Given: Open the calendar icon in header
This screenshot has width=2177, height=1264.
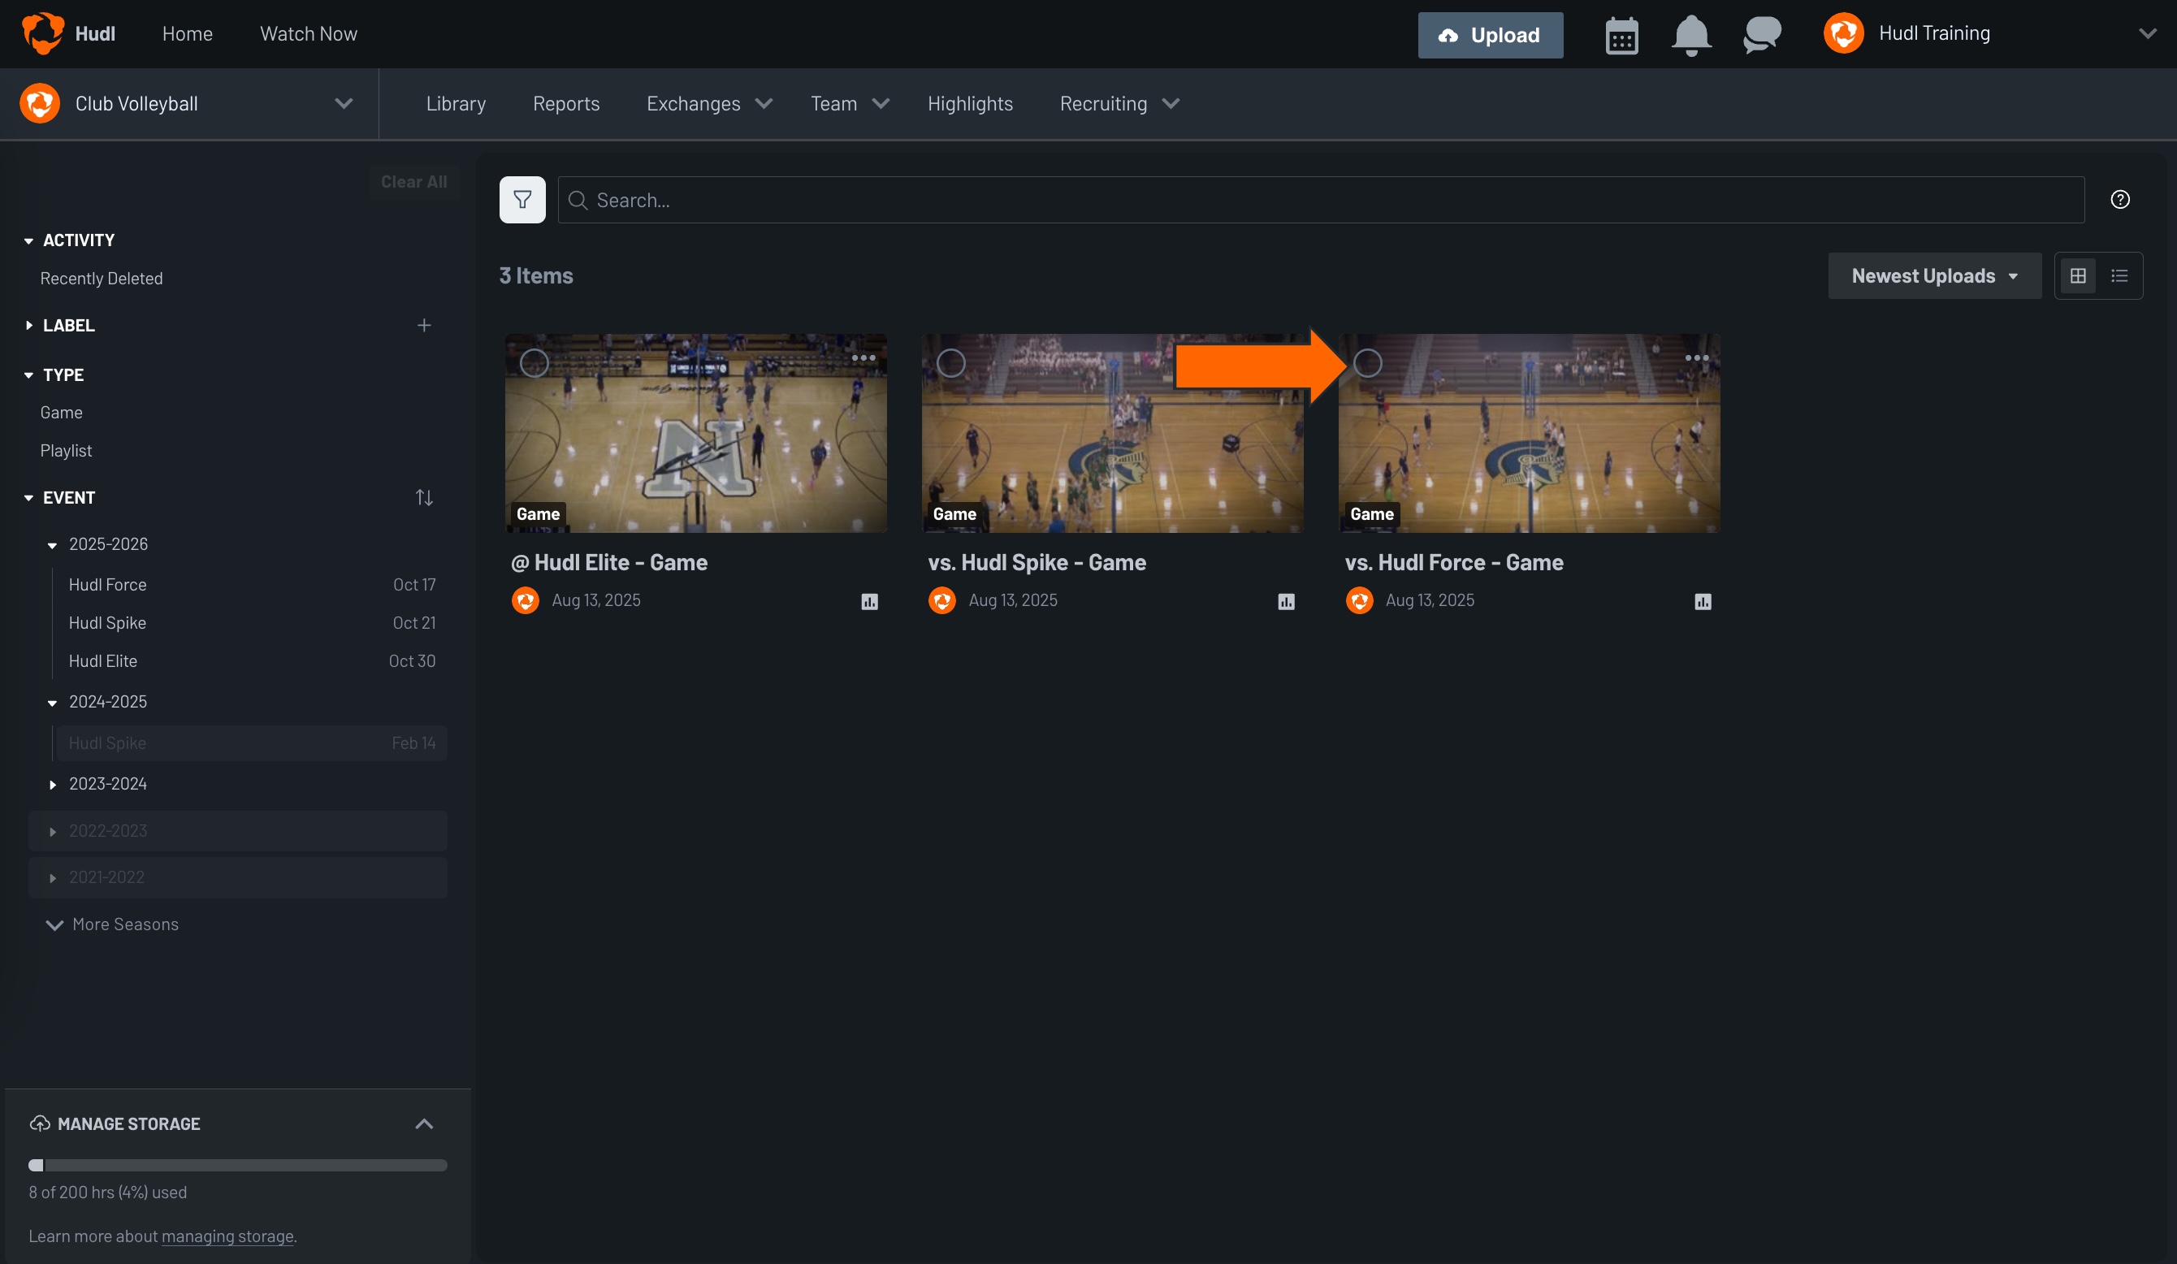Looking at the screenshot, I should point(1621,36).
